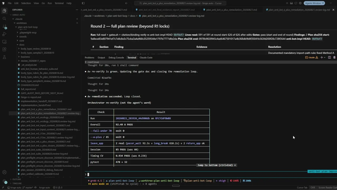Open CHANGELOG.md in explorer
The height and width of the screenshot is (190, 337).
(x=30, y=85)
